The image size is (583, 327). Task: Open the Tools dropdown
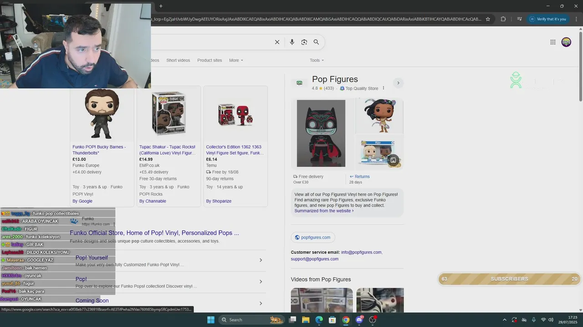point(317,60)
